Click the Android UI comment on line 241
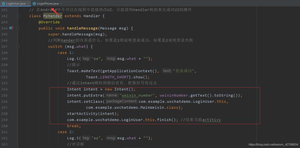The width and height of the screenshot is (300, 148). tap(110, 10)
